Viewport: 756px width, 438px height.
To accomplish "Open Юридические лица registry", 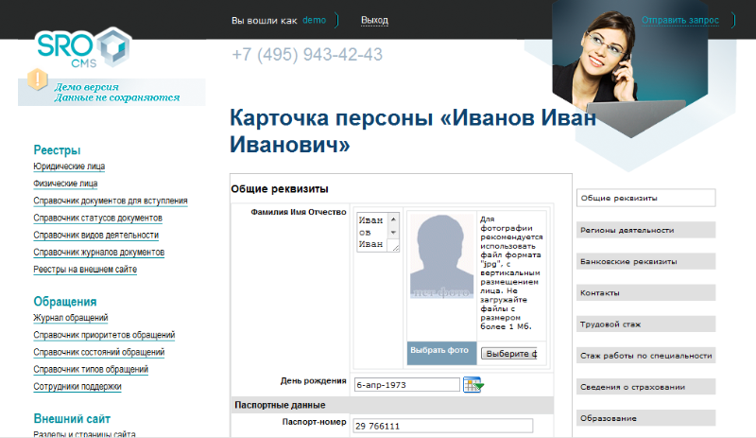I will [69, 166].
